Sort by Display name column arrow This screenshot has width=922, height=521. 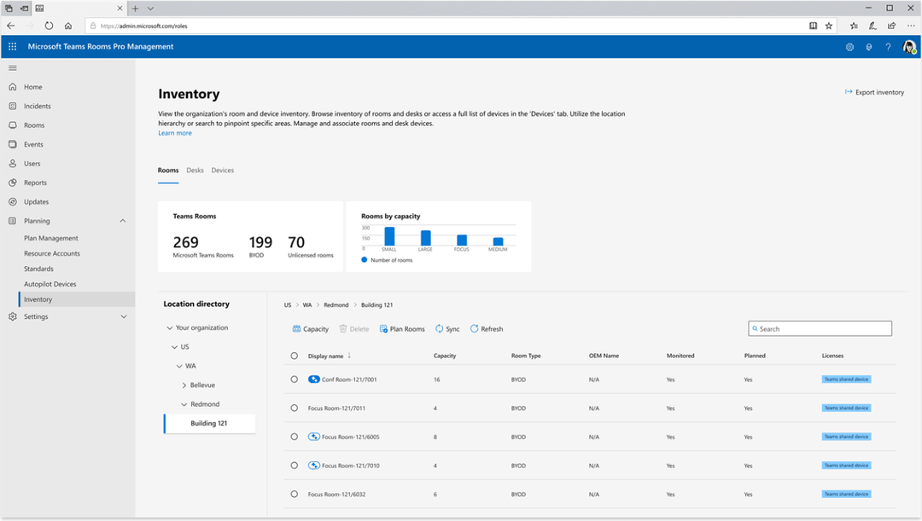(349, 356)
